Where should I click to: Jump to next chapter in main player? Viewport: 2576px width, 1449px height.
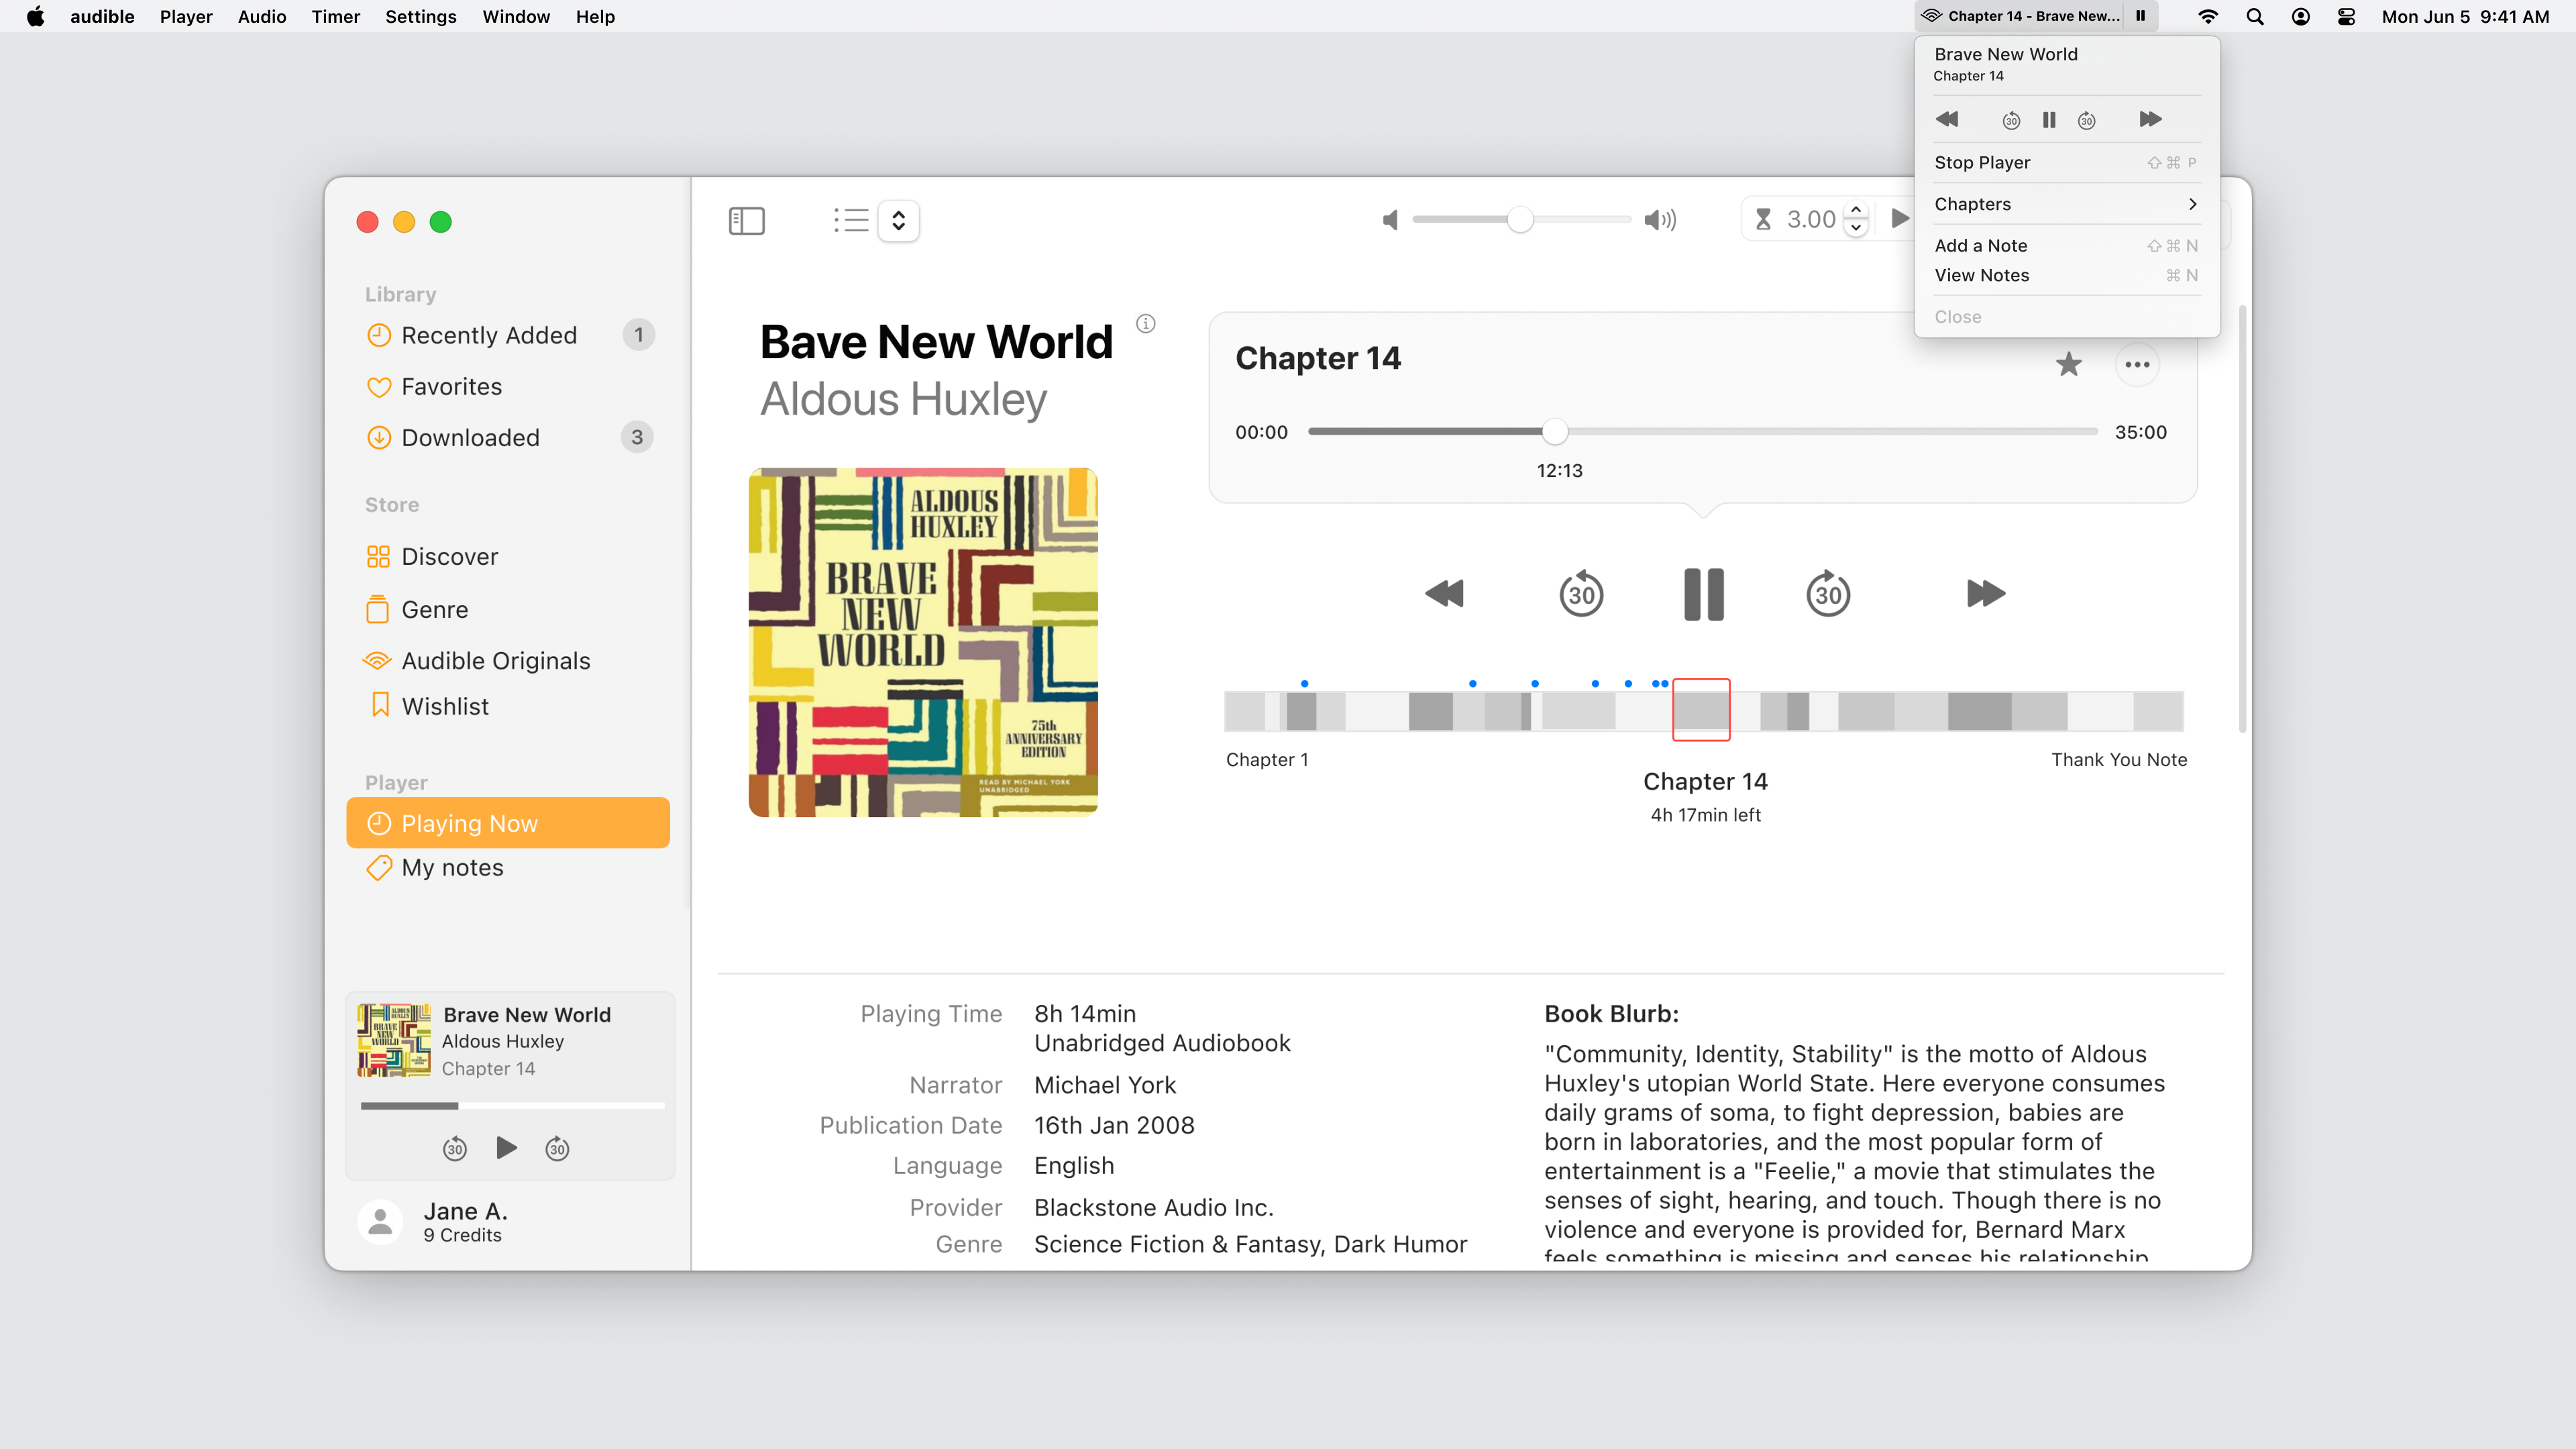(x=1985, y=594)
